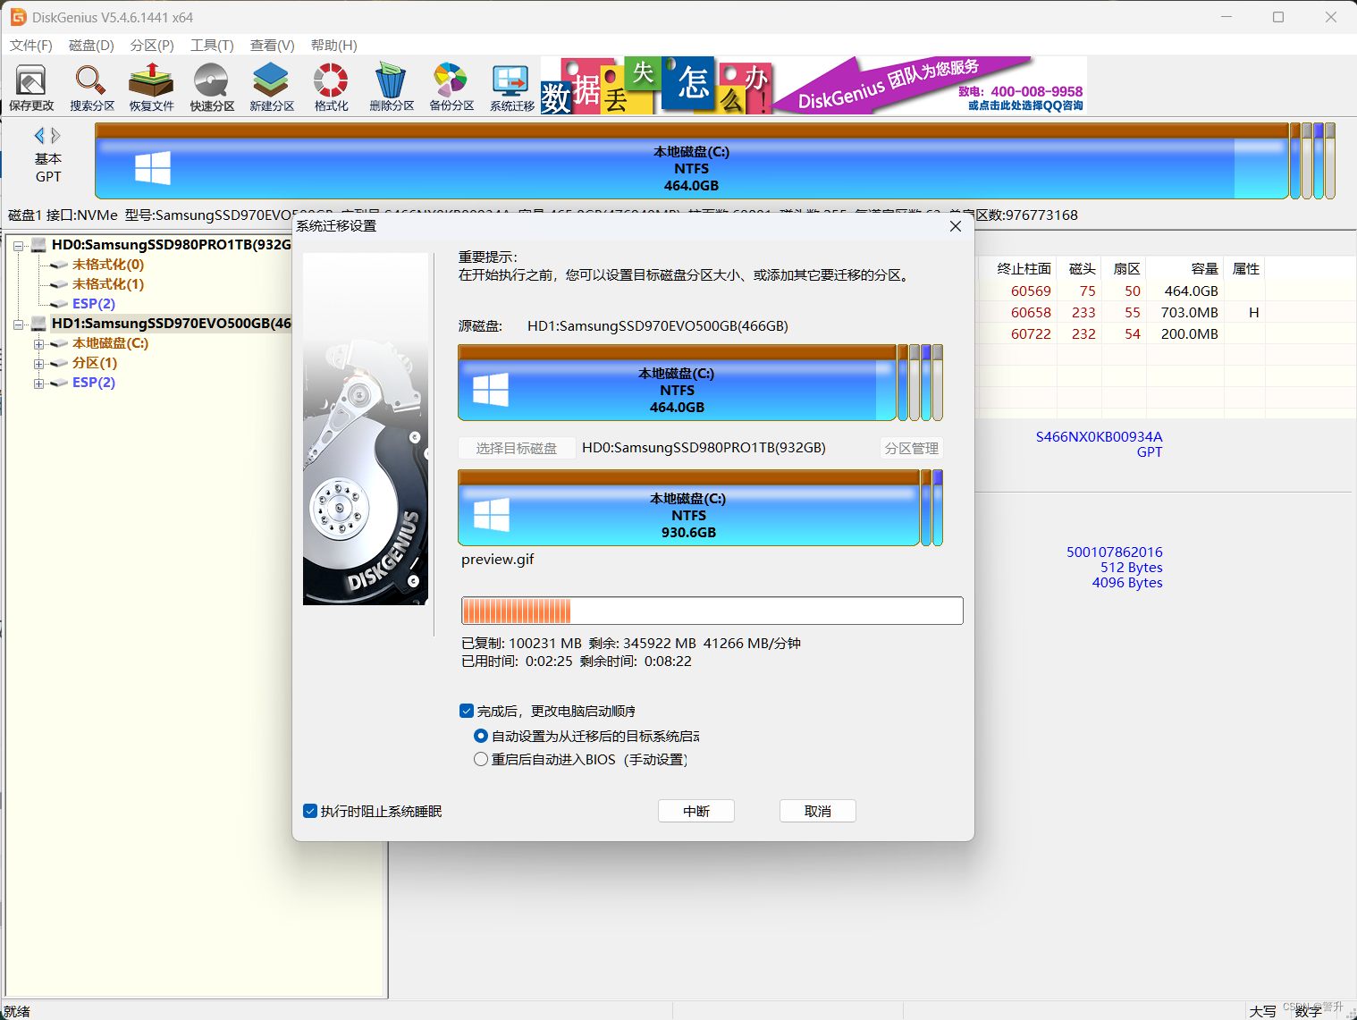Start the 系统迁移 system migration tool

coord(511,88)
